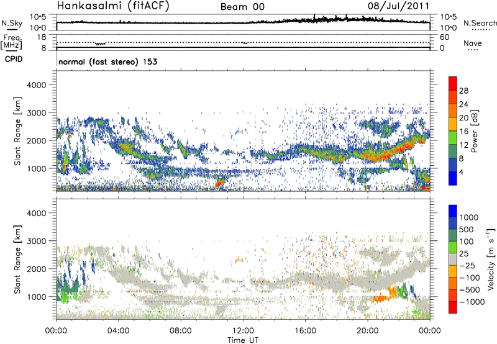Image resolution: width=497 pixels, height=344 pixels.
Task: Pick the red bottom velocity colorbar segment
Action: tap(453, 307)
